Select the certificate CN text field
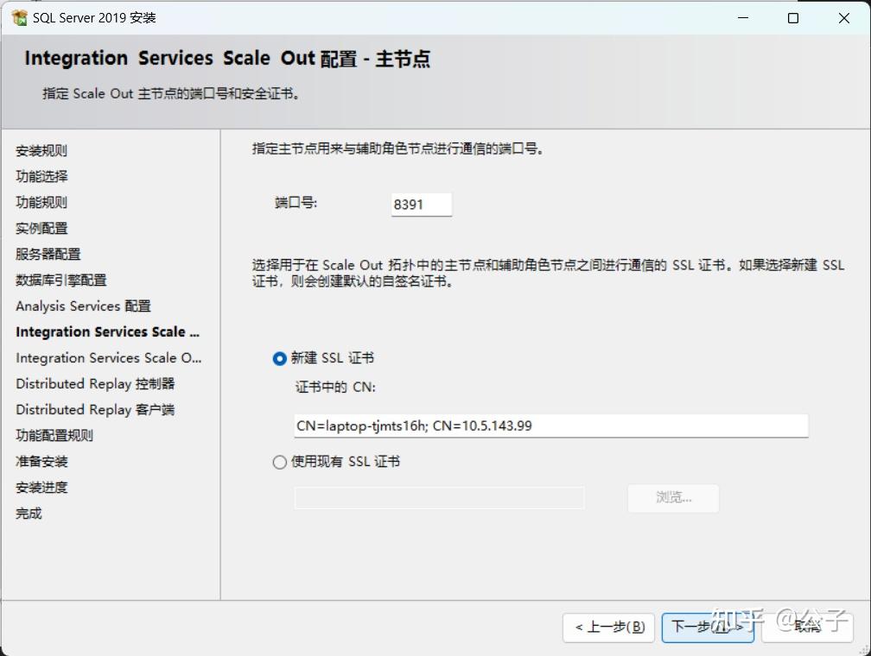The width and height of the screenshot is (871, 656). [549, 426]
